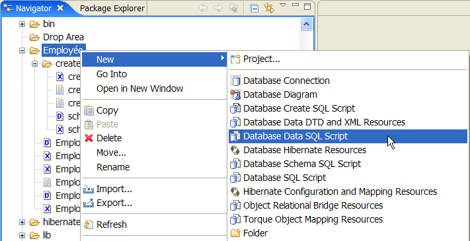Click the Collapse All toolbar icon
Viewport: 470px width, 241px height.
(x=255, y=9)
